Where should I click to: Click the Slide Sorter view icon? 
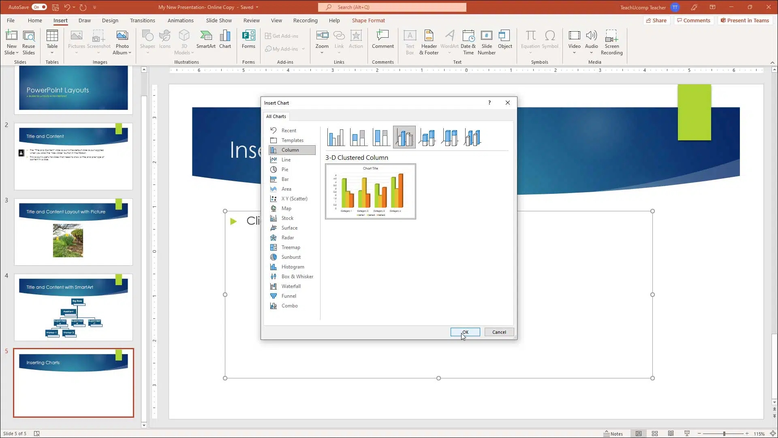coord(655,434)
